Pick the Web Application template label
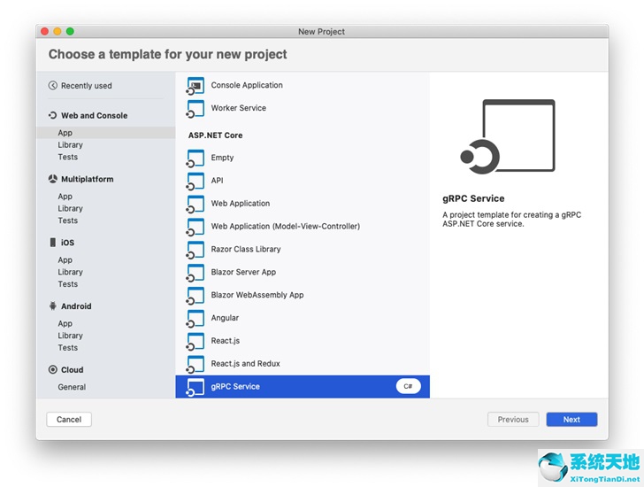Viewport: 644px width, 487px height. [241, 204]
